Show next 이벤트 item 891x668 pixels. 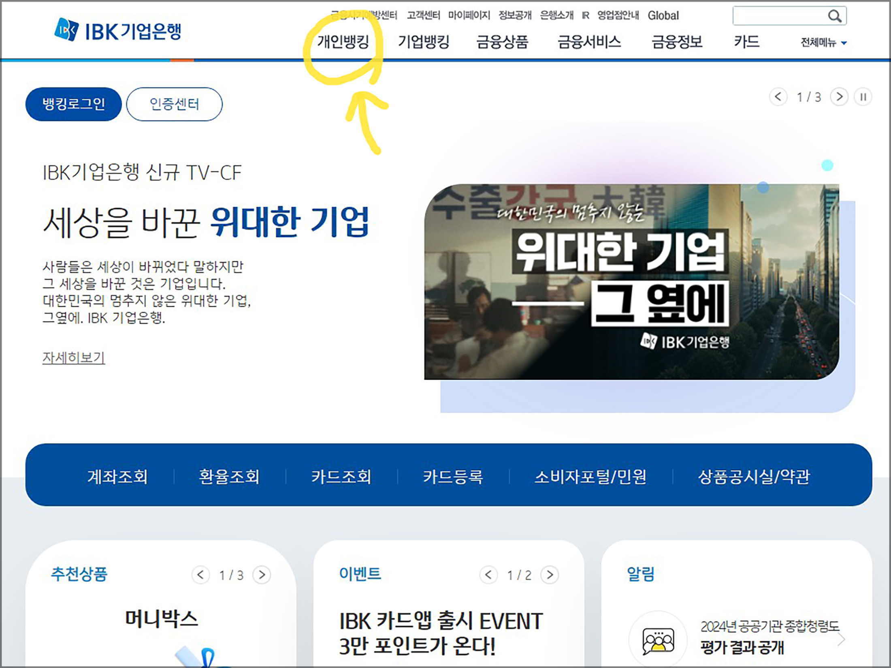click(x=550, y=575)
